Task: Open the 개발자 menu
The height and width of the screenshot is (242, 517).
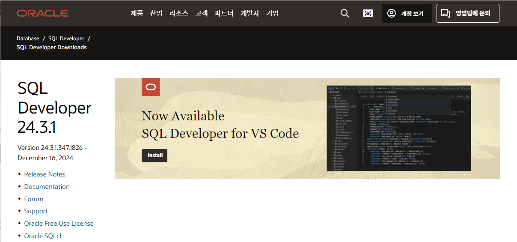Action: click(250, 13)
